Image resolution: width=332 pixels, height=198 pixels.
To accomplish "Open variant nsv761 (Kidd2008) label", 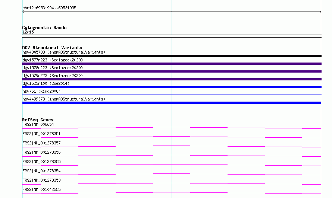I will 41,91.
